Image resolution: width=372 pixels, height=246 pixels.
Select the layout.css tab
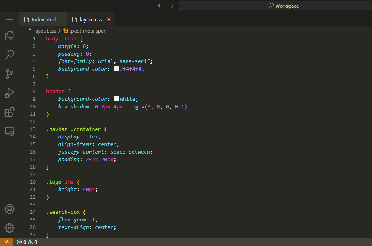pyautogui.click(x=91, y=20)
